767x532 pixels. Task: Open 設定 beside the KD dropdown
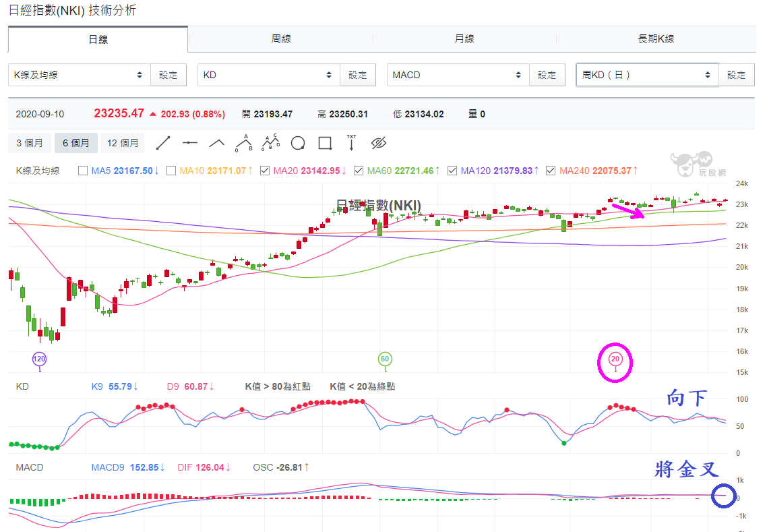(x=358, y=75)
